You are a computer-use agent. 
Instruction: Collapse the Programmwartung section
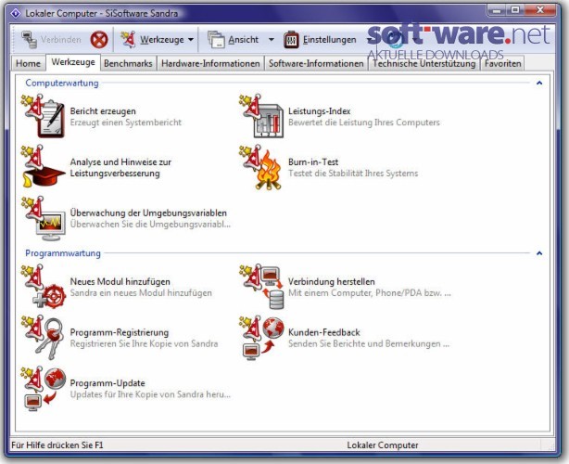539,253
